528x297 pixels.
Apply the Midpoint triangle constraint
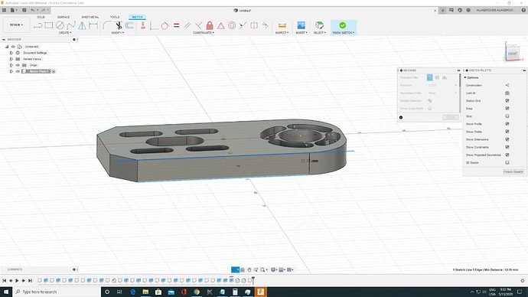click(220, 25)
